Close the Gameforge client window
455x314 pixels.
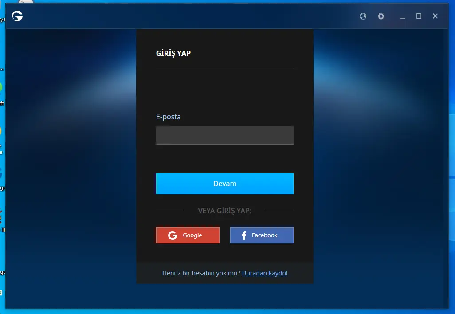tap(435, 16)
